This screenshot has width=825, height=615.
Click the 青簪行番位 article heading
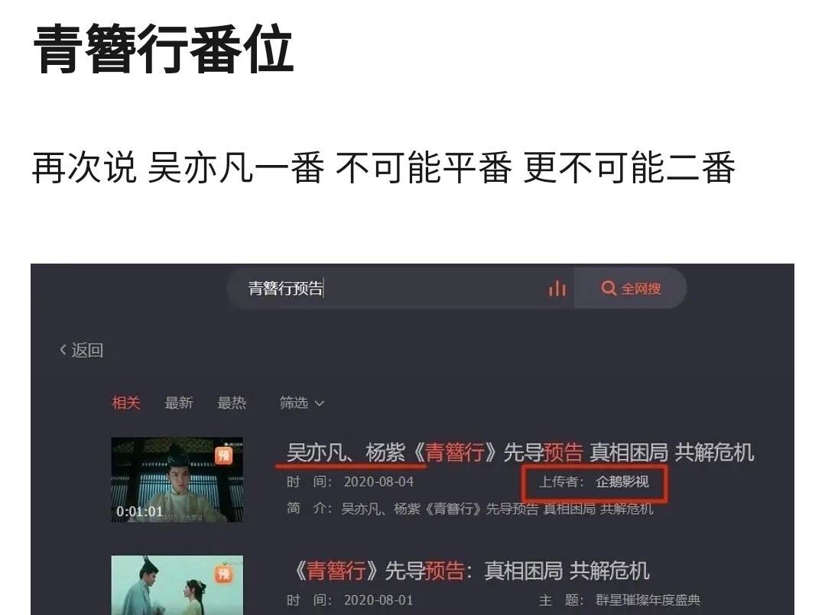point(163,50)
